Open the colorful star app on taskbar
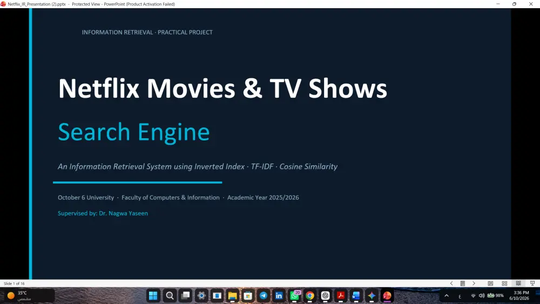The width and height of the screenshot is (540, 304). tap(372, 295)
